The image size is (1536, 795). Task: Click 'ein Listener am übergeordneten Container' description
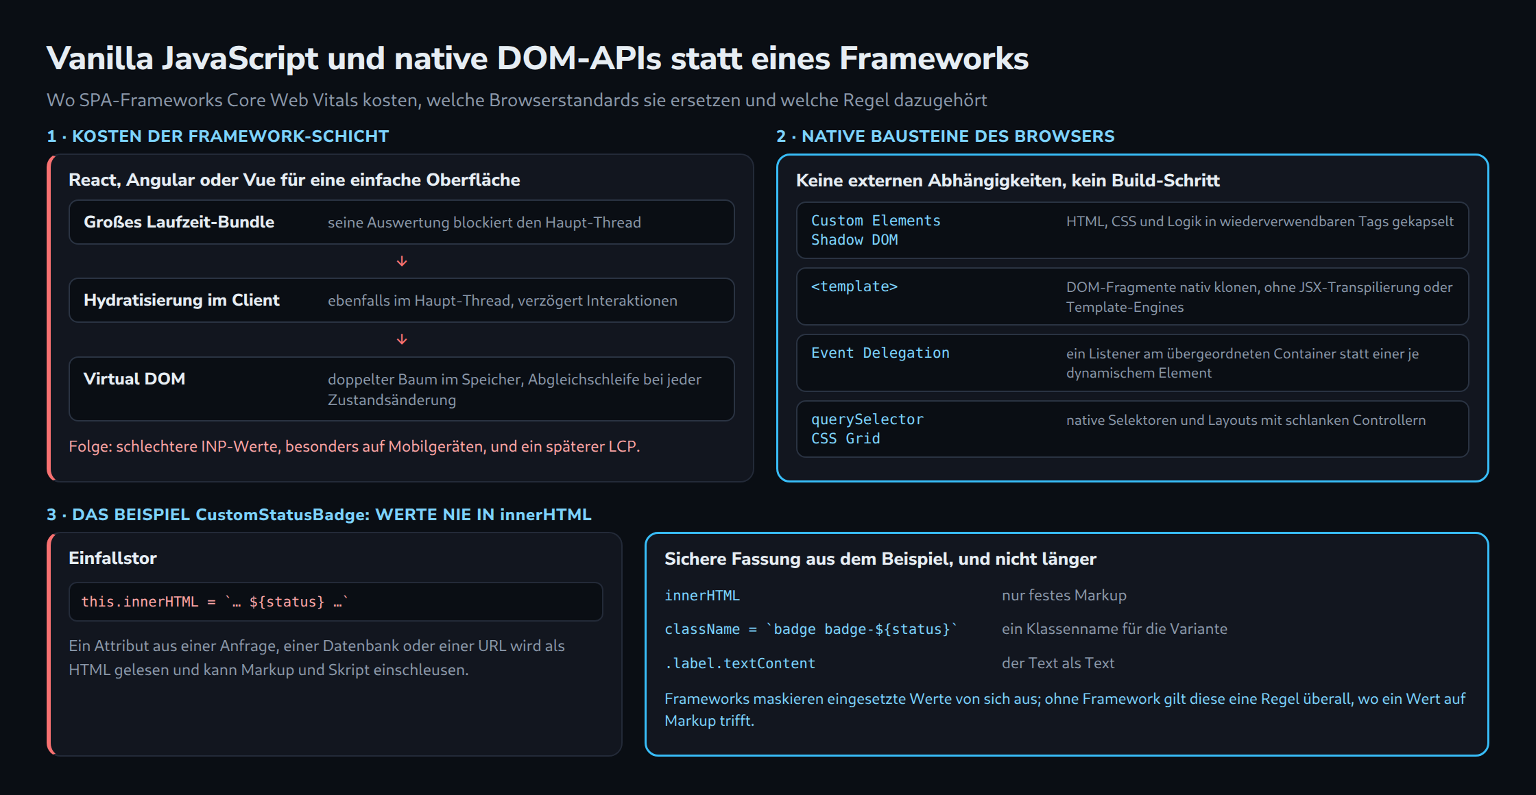(x=1243, y=363)
